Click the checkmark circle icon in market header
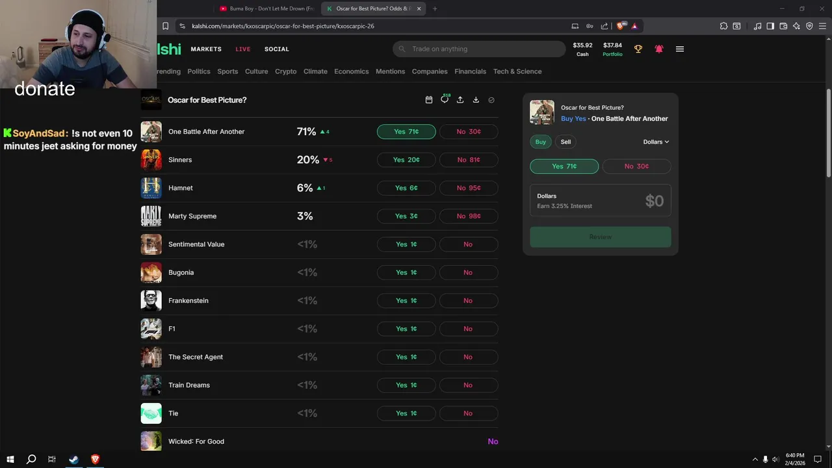This screenshot has width=832, height=468. point(491,100)
